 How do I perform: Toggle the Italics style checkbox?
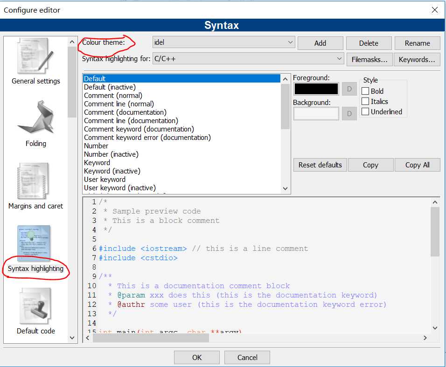point(365,101)
